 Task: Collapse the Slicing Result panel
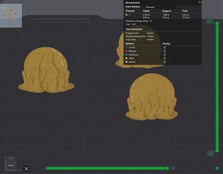tap(200, 2)
